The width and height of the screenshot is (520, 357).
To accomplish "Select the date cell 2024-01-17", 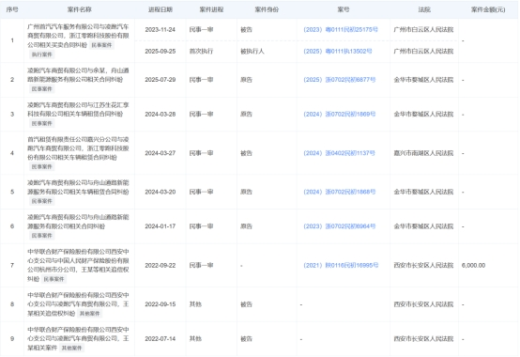I will coord(161,226).
